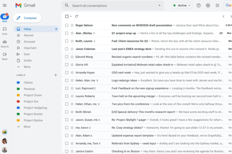The height and width of the screenshot is (154, 232).
Task: Open the Google apps launcher
Action: point(217,5)
